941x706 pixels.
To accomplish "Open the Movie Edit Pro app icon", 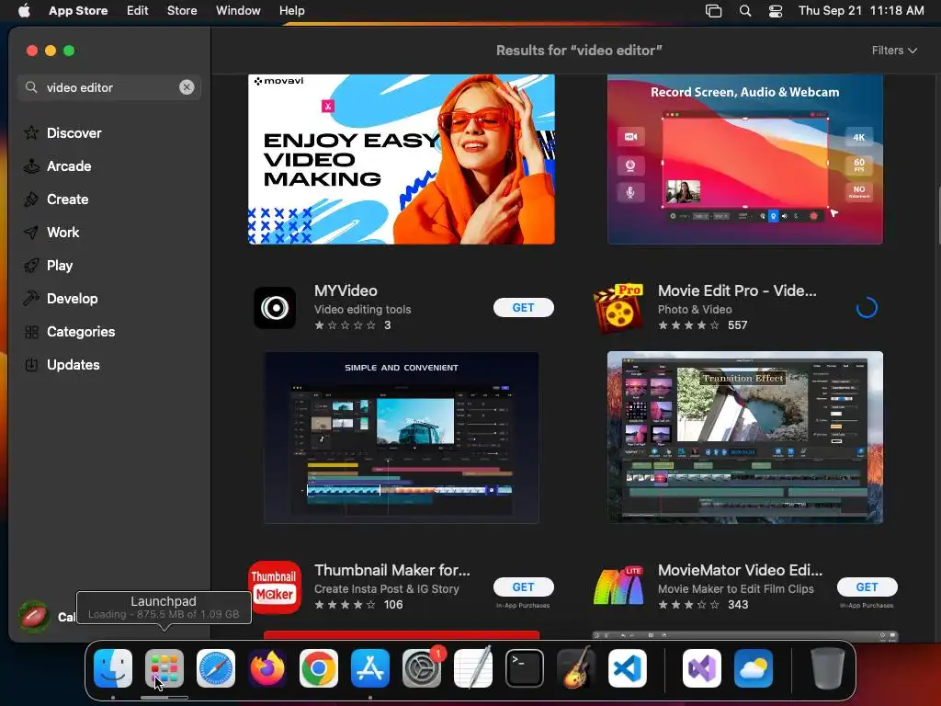I will [618, 308].
